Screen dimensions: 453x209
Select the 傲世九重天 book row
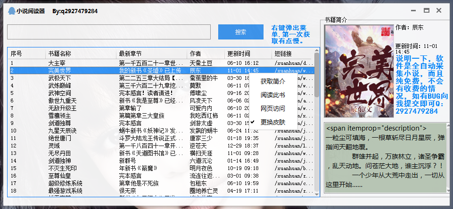point(162,101)
